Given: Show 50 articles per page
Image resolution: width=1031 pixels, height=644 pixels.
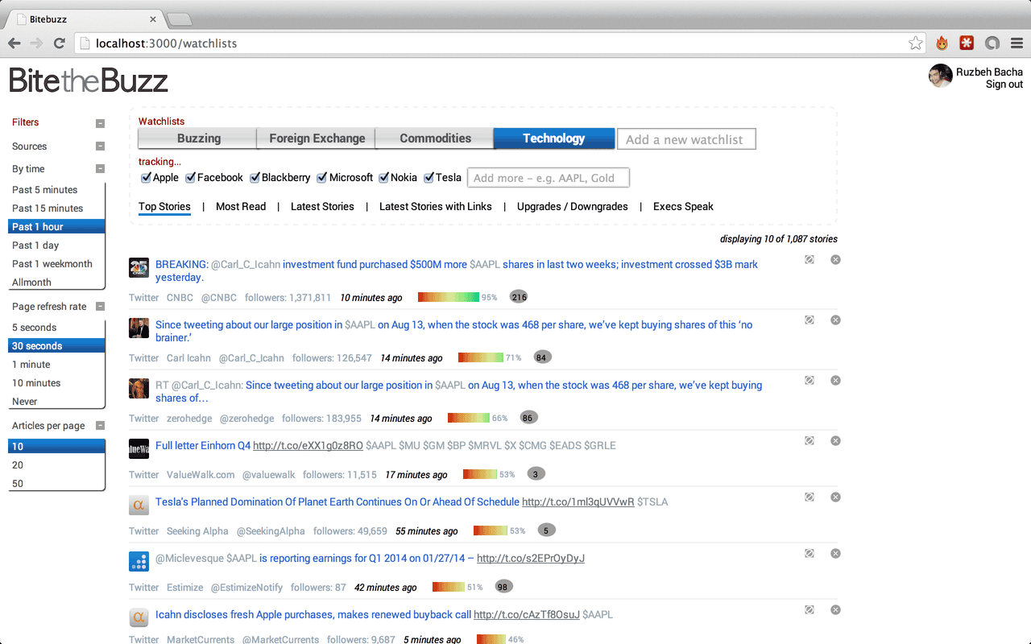Looking at the screenshot, I should point(56,484).
